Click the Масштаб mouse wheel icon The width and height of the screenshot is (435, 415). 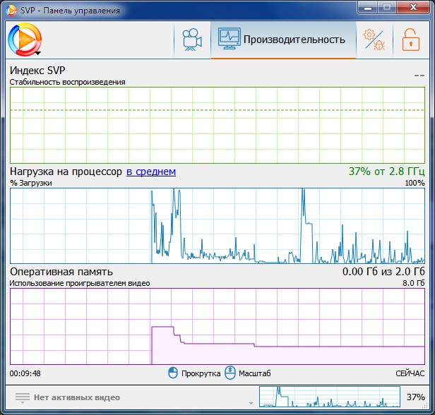(x=230, y=373)
